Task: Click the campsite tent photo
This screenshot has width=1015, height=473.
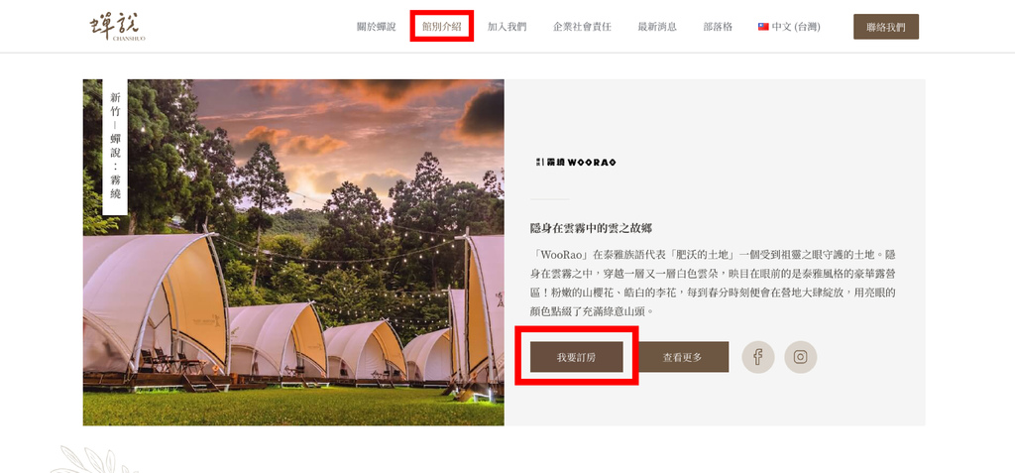Action: pos(293,253)
